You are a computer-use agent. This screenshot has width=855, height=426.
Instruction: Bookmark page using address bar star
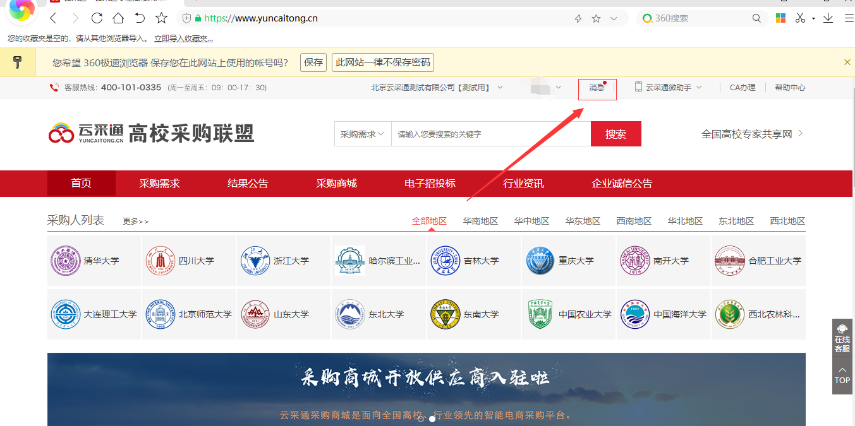coord(596,18)
